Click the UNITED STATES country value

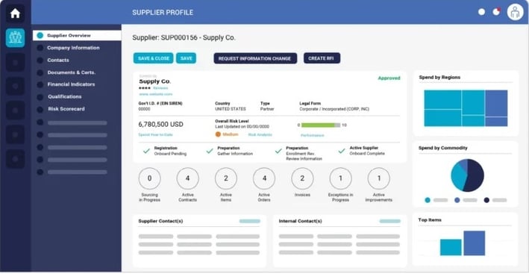231,109
